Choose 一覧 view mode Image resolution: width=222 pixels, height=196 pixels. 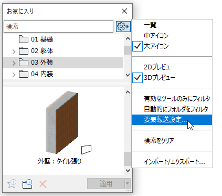tap(150, 25)
